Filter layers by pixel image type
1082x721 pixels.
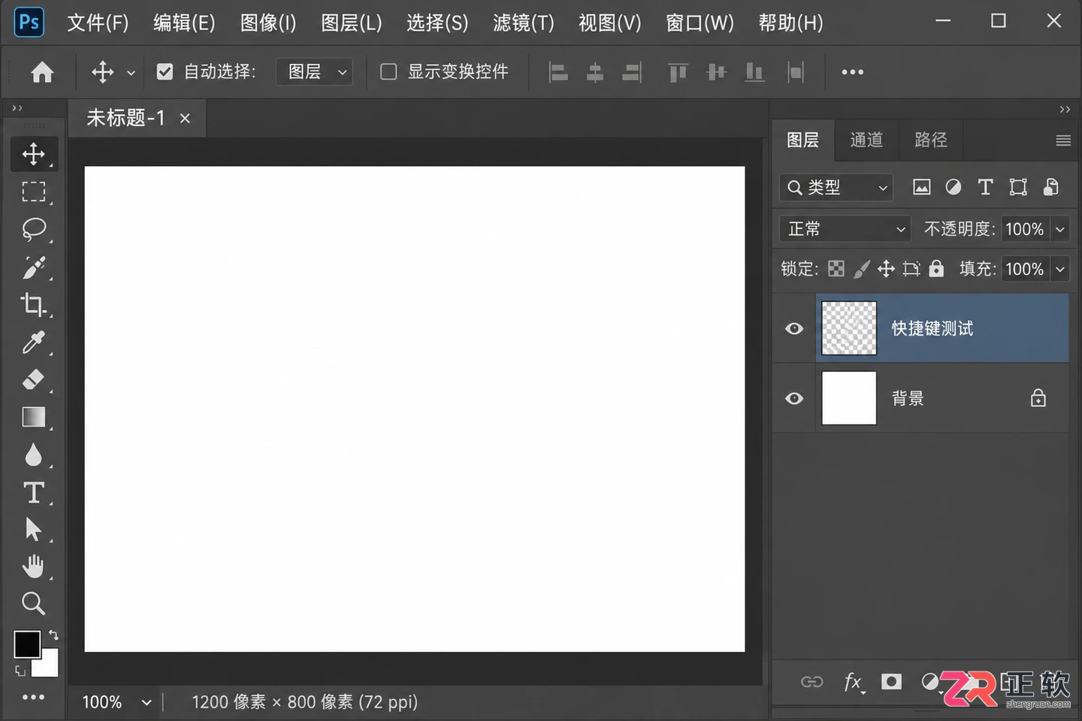tap(922, 187)
